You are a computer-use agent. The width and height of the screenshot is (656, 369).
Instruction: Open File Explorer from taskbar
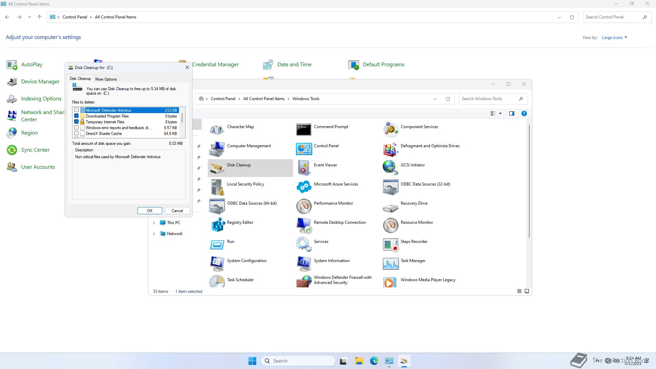point(359,361)
